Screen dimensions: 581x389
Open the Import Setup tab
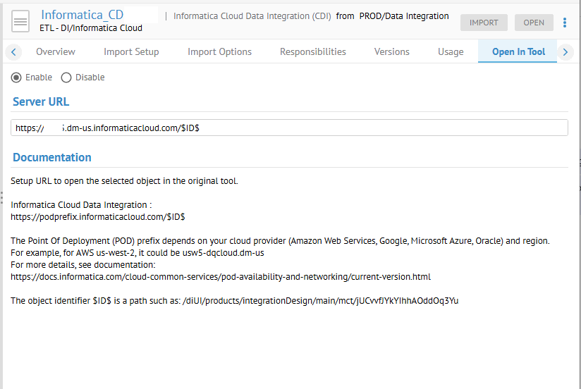click(131, 51)
